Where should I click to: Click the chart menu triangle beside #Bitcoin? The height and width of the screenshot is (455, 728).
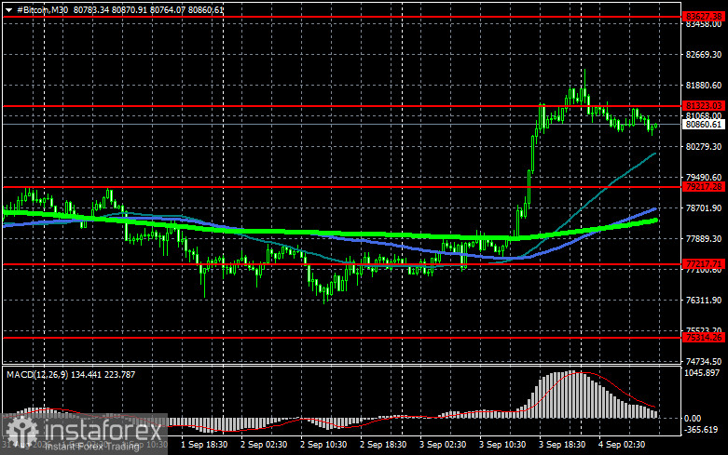tap(8, 9)
